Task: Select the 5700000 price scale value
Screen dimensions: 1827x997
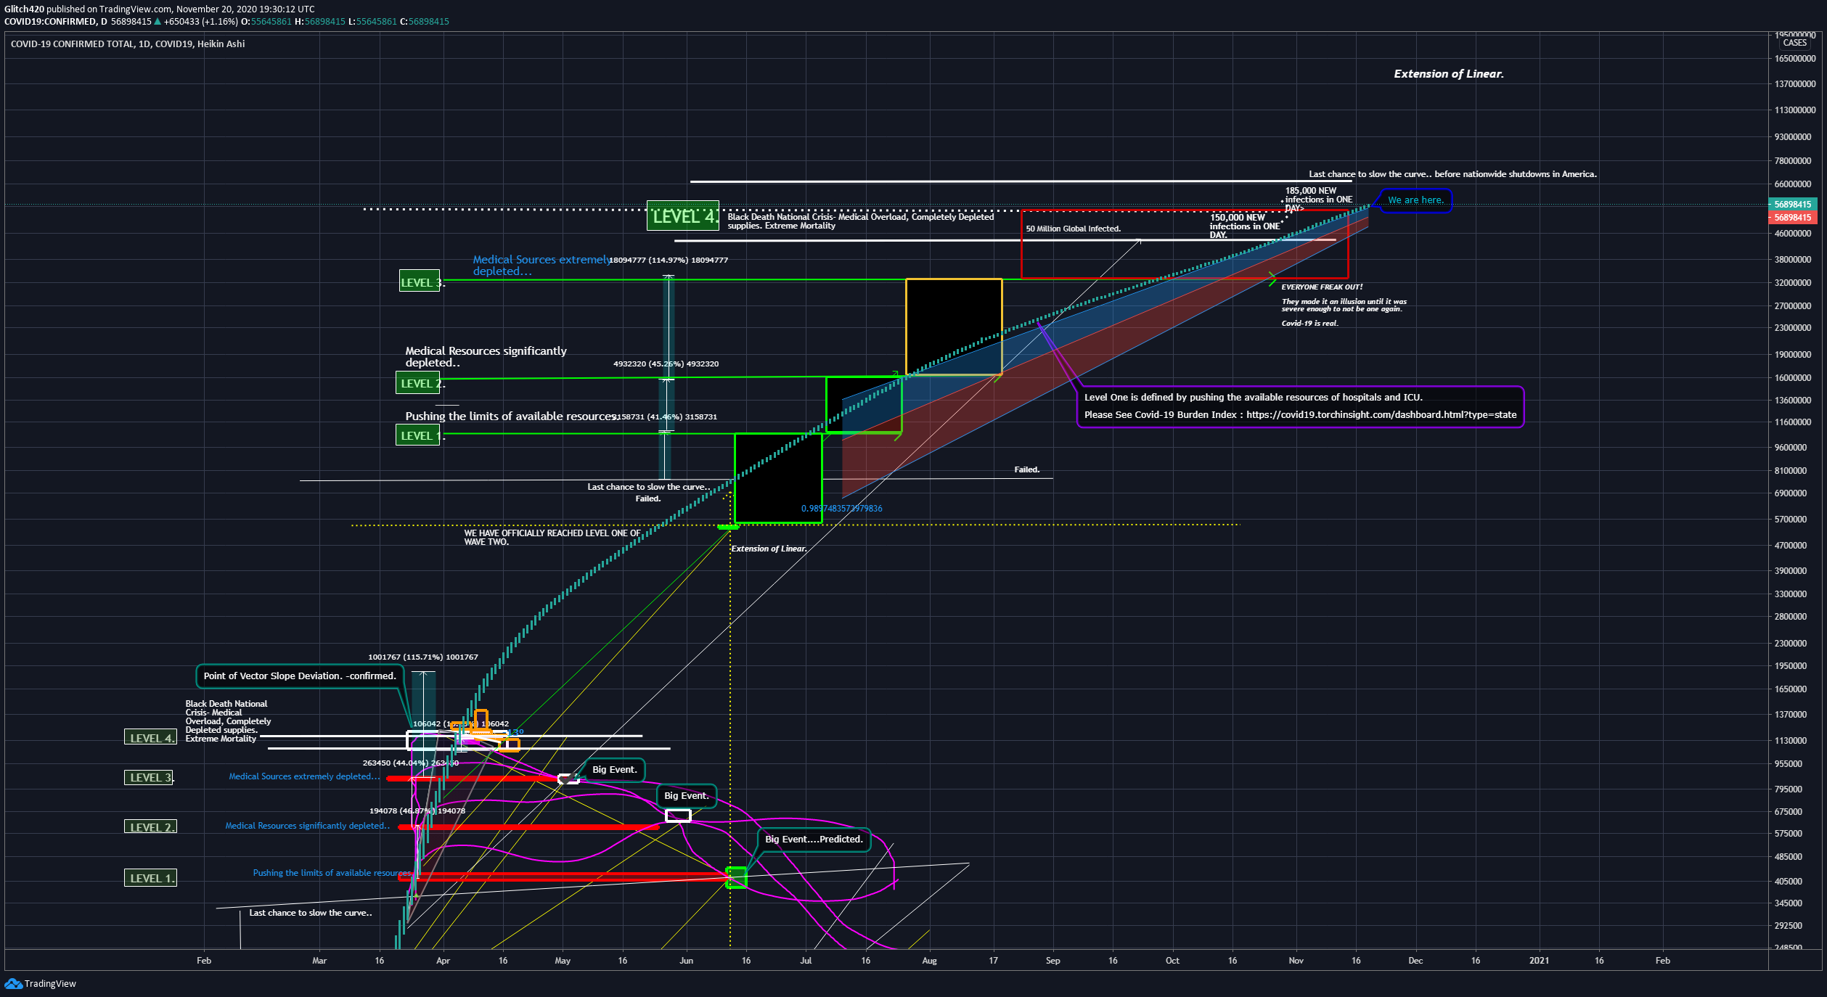Action: pos(1790,520)
